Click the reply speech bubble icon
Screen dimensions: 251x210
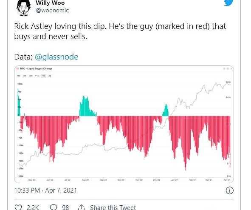point(54,207)
